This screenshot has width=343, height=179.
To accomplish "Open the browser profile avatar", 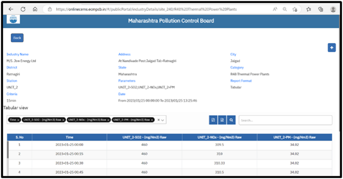I will click(333, 9).
